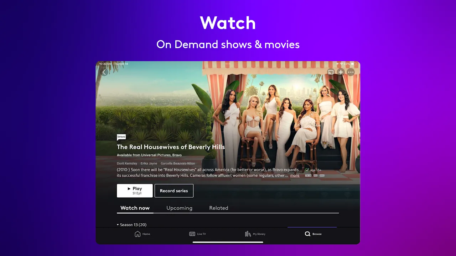The height and width of the screenshot is (256, 456).
Task: Switch to the Related tab
Action: pos(218,208)
